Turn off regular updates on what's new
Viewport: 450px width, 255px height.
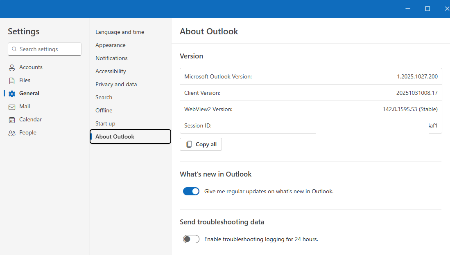coord(191,191)
